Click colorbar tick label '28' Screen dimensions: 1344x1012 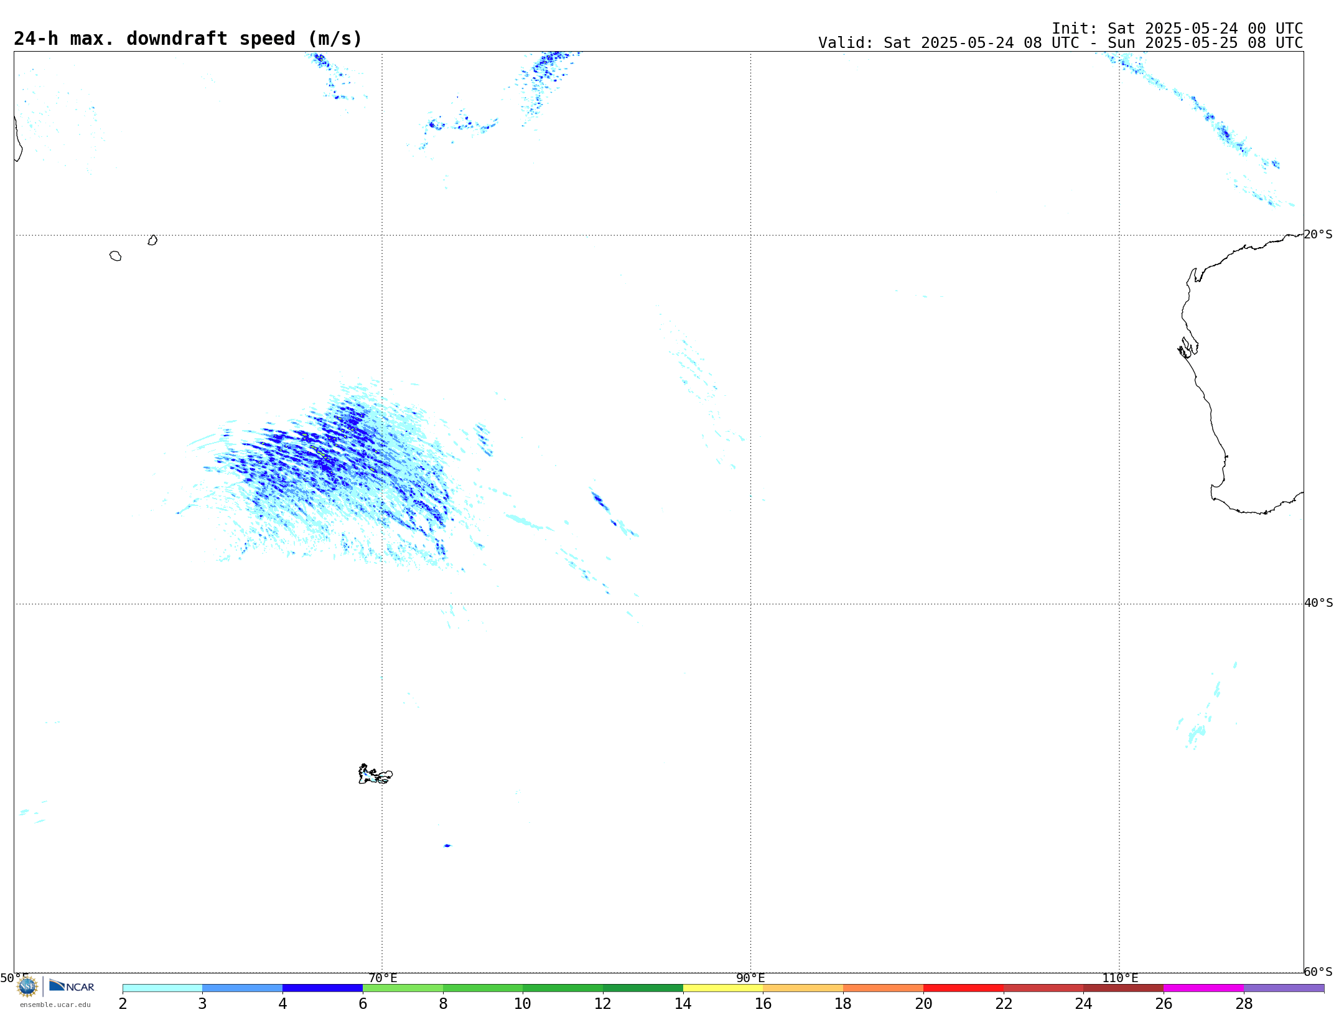click(x=1244, y=1004)
